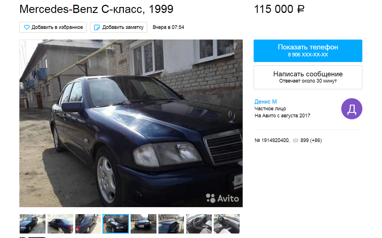Select third thumbnail with rear tail lights
The height and width of the screenshot is (238, 382).
click(88, 224)
